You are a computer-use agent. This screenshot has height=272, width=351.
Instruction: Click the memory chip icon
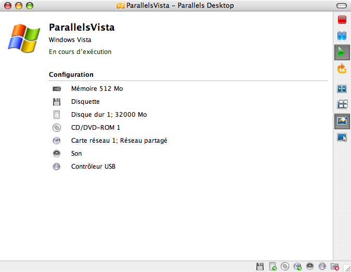tap(57, 89)
